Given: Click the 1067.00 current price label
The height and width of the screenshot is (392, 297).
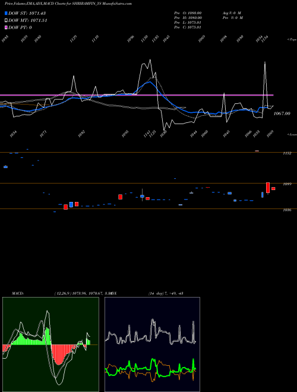Looking at the screenshot, I should 282,113.
